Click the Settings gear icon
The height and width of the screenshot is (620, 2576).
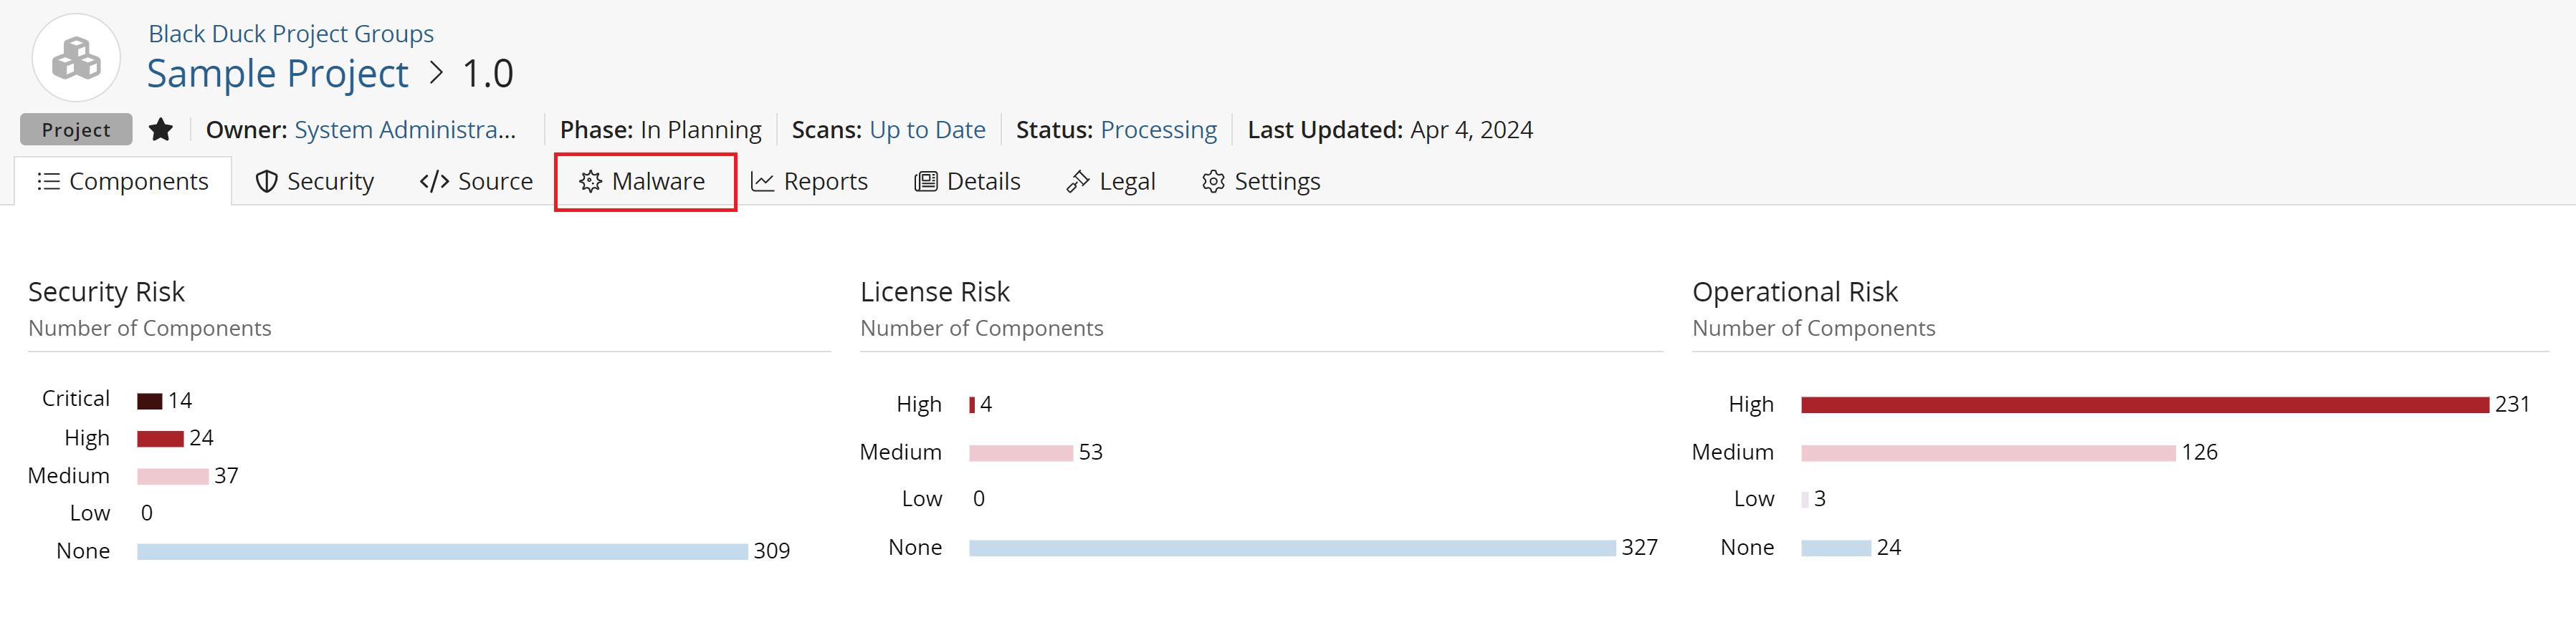point(1213,180)
